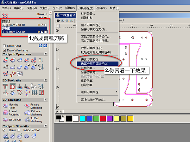The image size is (190, 142).
Task: Select the orange-yellow color swatch
Action: click(130, 118)
